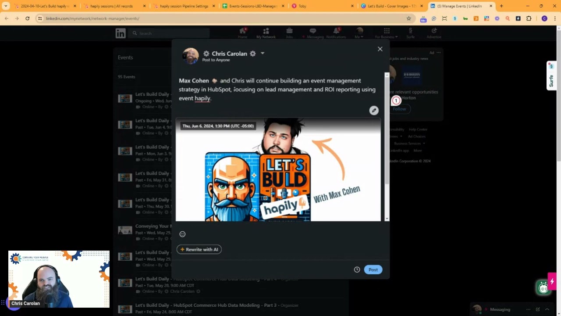The height and width of the screenshot is (316, 561).
Task: Open Notifications in LinkedIn nav
Action: (336, 33)
